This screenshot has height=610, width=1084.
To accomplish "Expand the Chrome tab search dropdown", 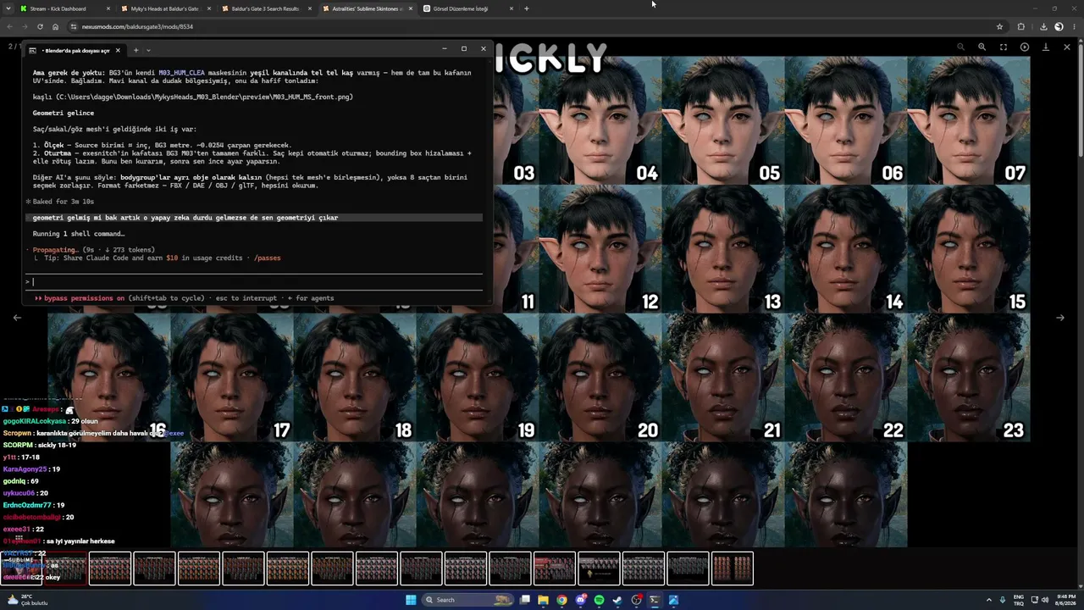I will coord(8,8).
